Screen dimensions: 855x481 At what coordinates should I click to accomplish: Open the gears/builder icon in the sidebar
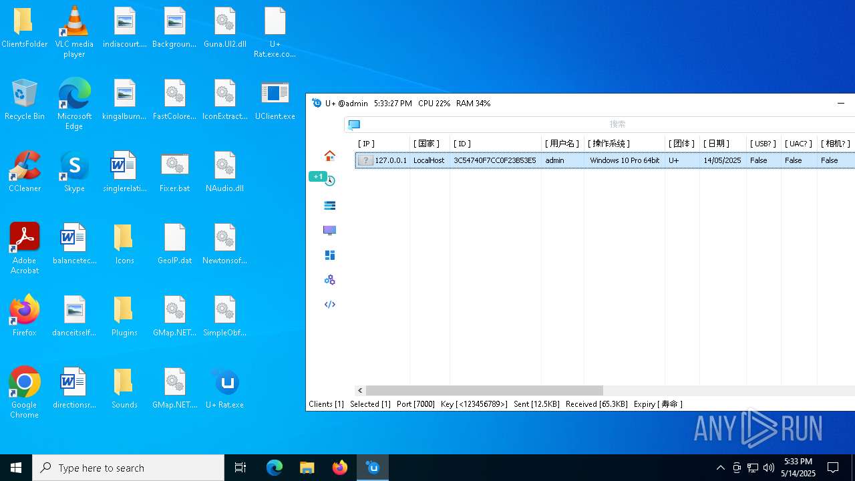pos(329,279)
